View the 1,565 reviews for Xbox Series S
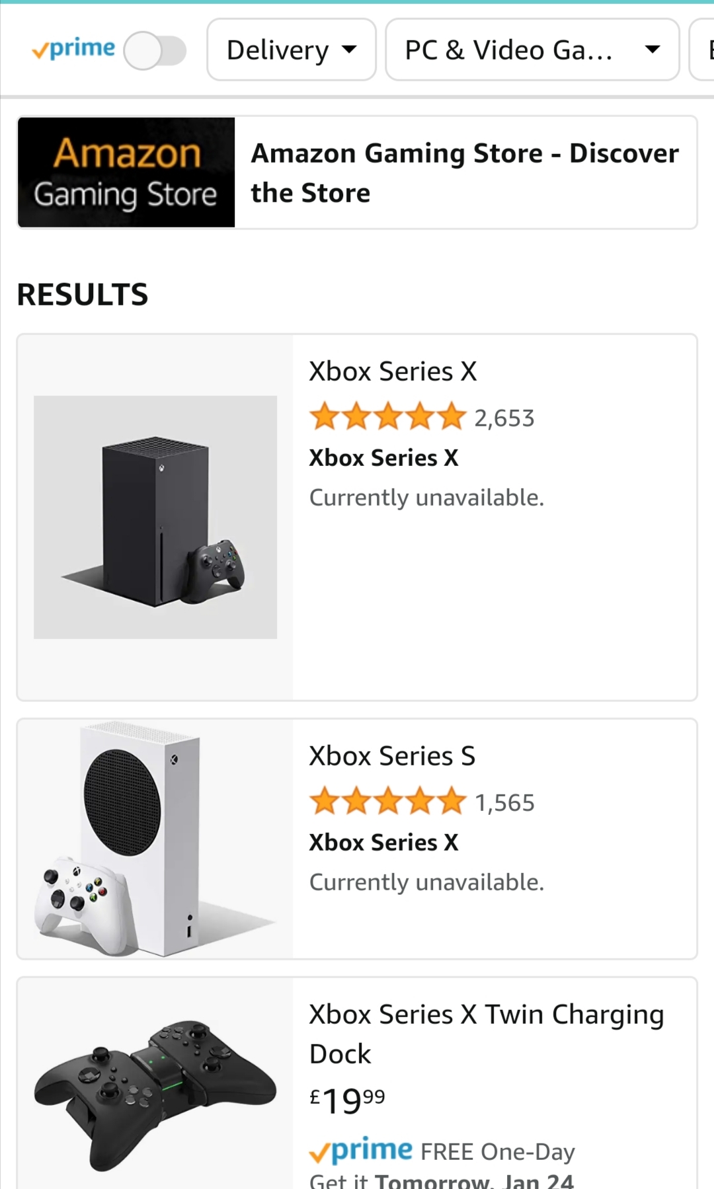The height and width of the screenshot is (1189, 714). pyautogui.click(x=504, y=803)
